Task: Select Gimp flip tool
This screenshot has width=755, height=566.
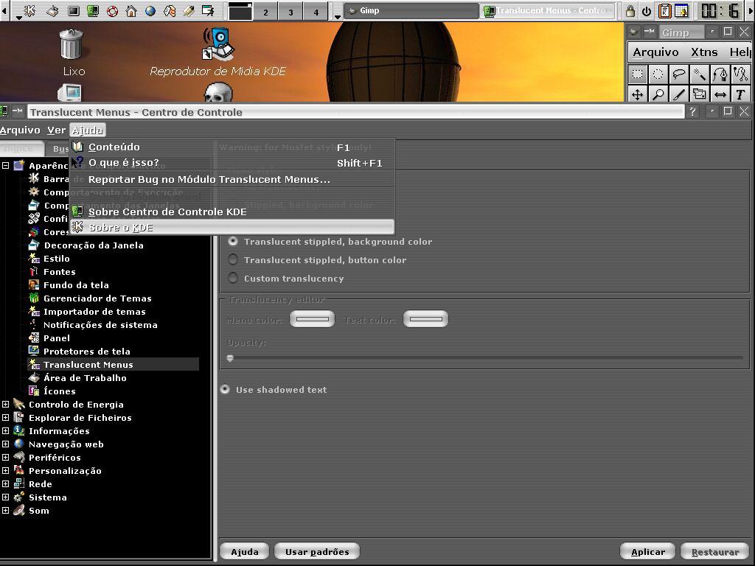Action: [x=720, y=94]
